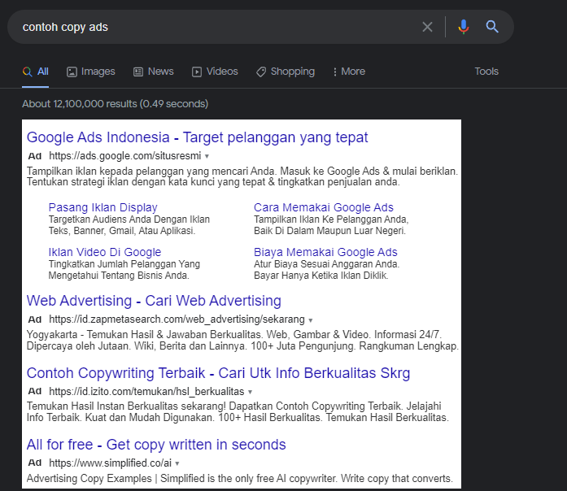Open the More search categories menu
The image size is (567, 491).
tap(349, 72)
